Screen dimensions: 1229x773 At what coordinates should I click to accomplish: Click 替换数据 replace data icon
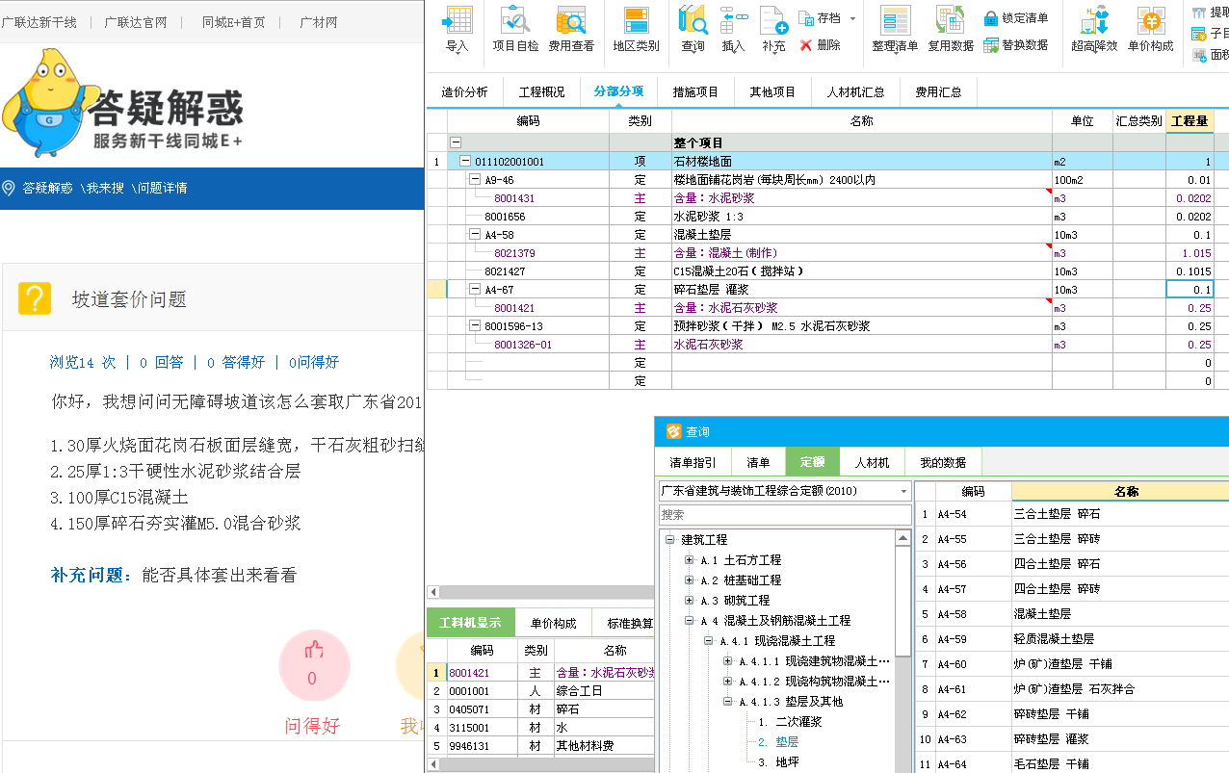[x=992, y=45]
